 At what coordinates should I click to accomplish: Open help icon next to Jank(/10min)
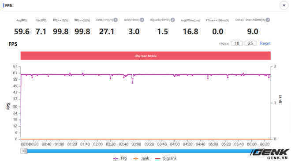(x=142, y=20)
